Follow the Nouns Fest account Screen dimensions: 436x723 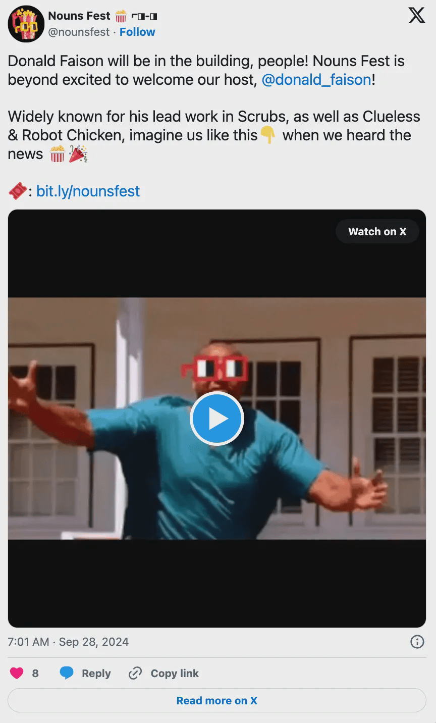137,32
